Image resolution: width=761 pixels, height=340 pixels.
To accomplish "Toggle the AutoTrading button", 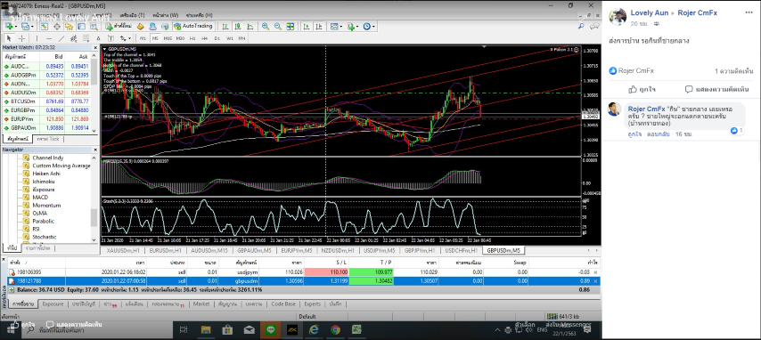I will click(193, 26).
